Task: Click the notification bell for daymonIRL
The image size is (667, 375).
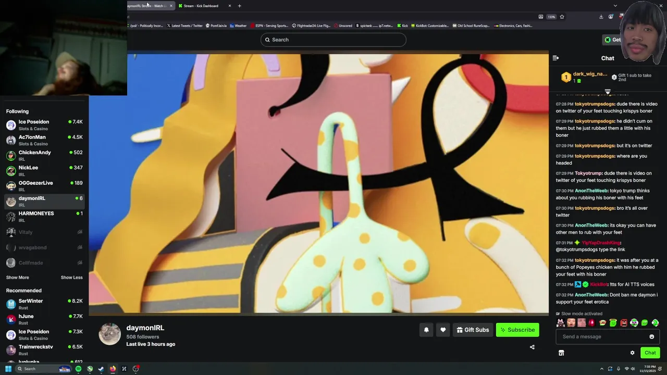Action: click(426, 330)
